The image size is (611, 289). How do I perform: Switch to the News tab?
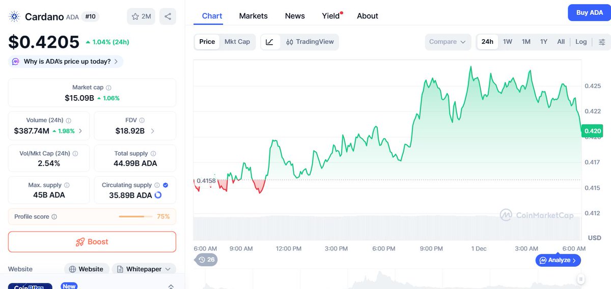(295, 16)
